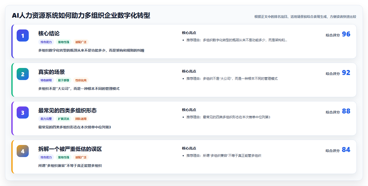Click 综合能力 tag in the 核心结论 card
The height and width of the screenshot is (186, 368).
[x=46, y=42]
